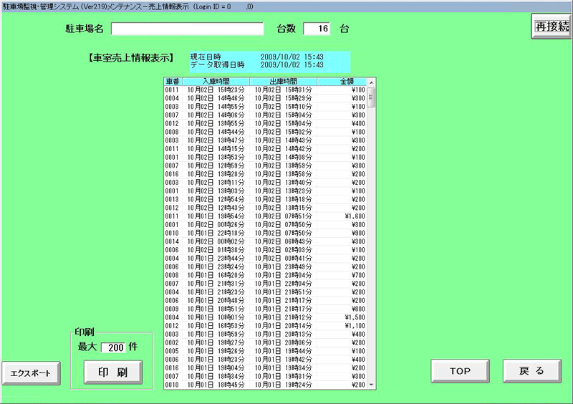
Task: Select the row with amount ¥1,500
Action: (265, 317)
